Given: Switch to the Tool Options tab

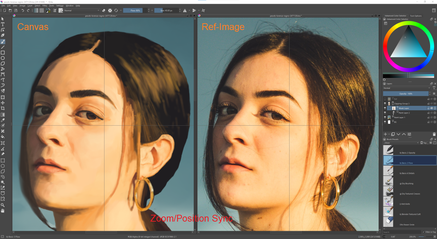Looking at the screenshot, I should pyautogui.click(x=416, y=16).
